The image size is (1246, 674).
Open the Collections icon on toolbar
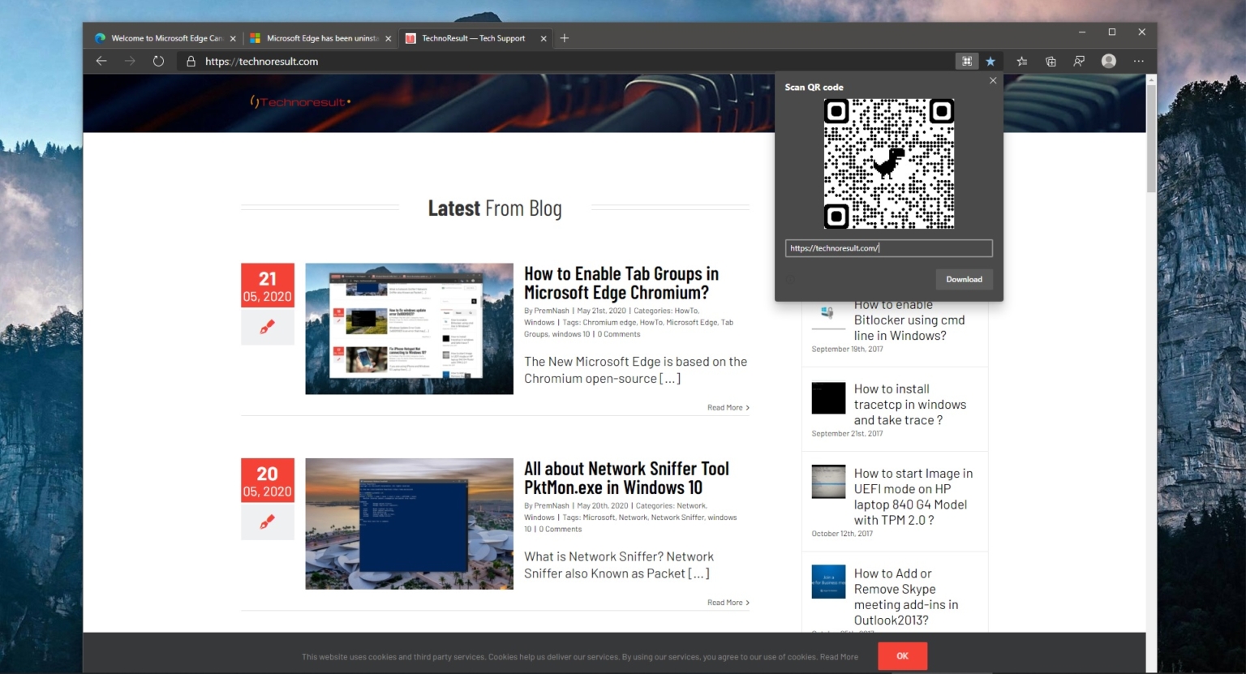[1050, 61]
